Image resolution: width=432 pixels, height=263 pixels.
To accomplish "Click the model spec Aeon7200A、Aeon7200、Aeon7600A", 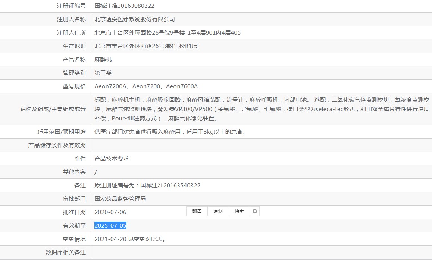I will click(x=146, y=86).
